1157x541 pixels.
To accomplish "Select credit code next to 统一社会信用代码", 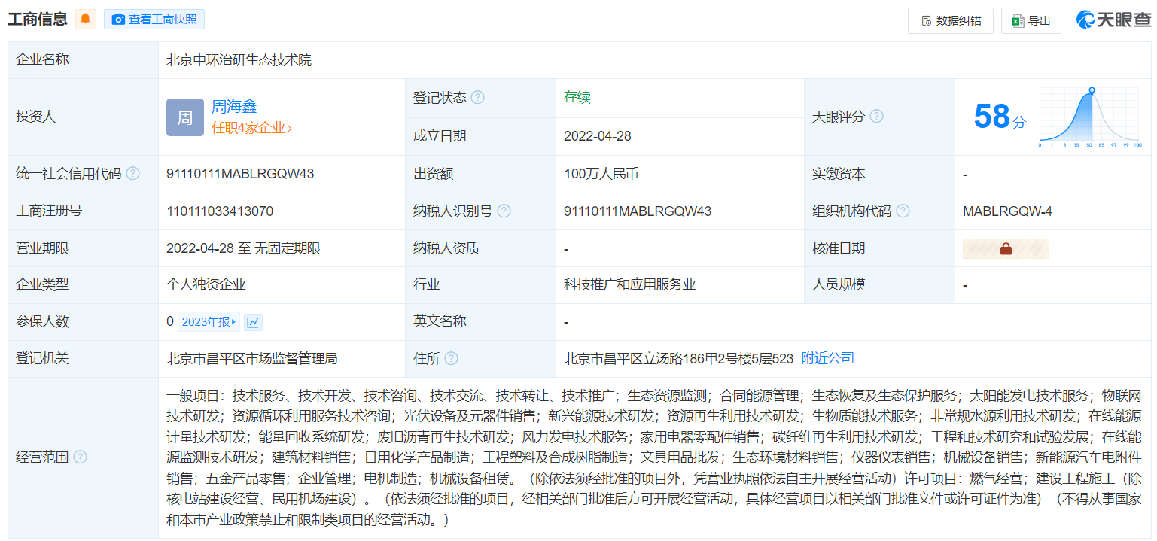I will tap(240, 174).
